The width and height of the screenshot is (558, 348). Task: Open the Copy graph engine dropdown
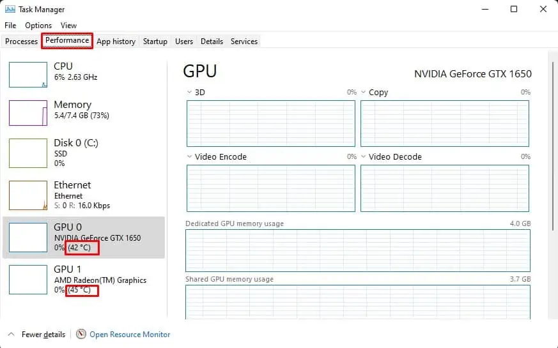pyautogui.click(x=364, y=93)
